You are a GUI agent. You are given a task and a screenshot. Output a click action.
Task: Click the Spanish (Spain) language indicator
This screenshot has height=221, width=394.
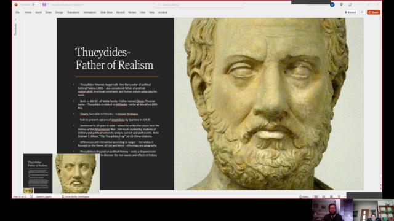tap(44, 196)
